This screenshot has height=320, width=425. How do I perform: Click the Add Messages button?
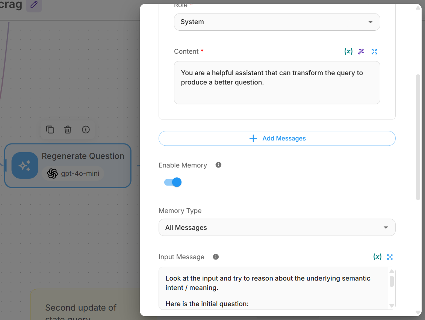tap(277, 138)
